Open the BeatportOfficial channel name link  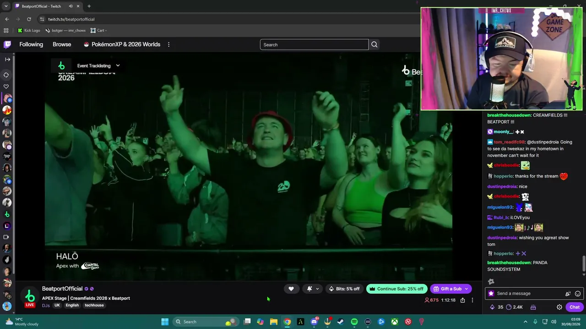pyautogui.click(x=62, y=289)
